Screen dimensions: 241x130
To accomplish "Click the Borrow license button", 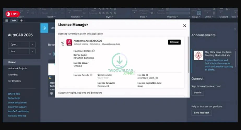I will [x=174, y=42].
